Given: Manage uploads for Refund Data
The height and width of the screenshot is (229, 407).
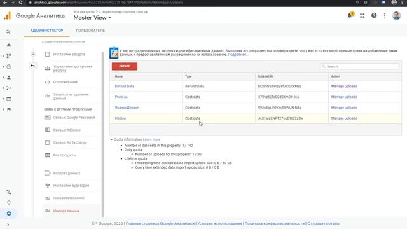Looking at the screenshot, I should [344, 86].
